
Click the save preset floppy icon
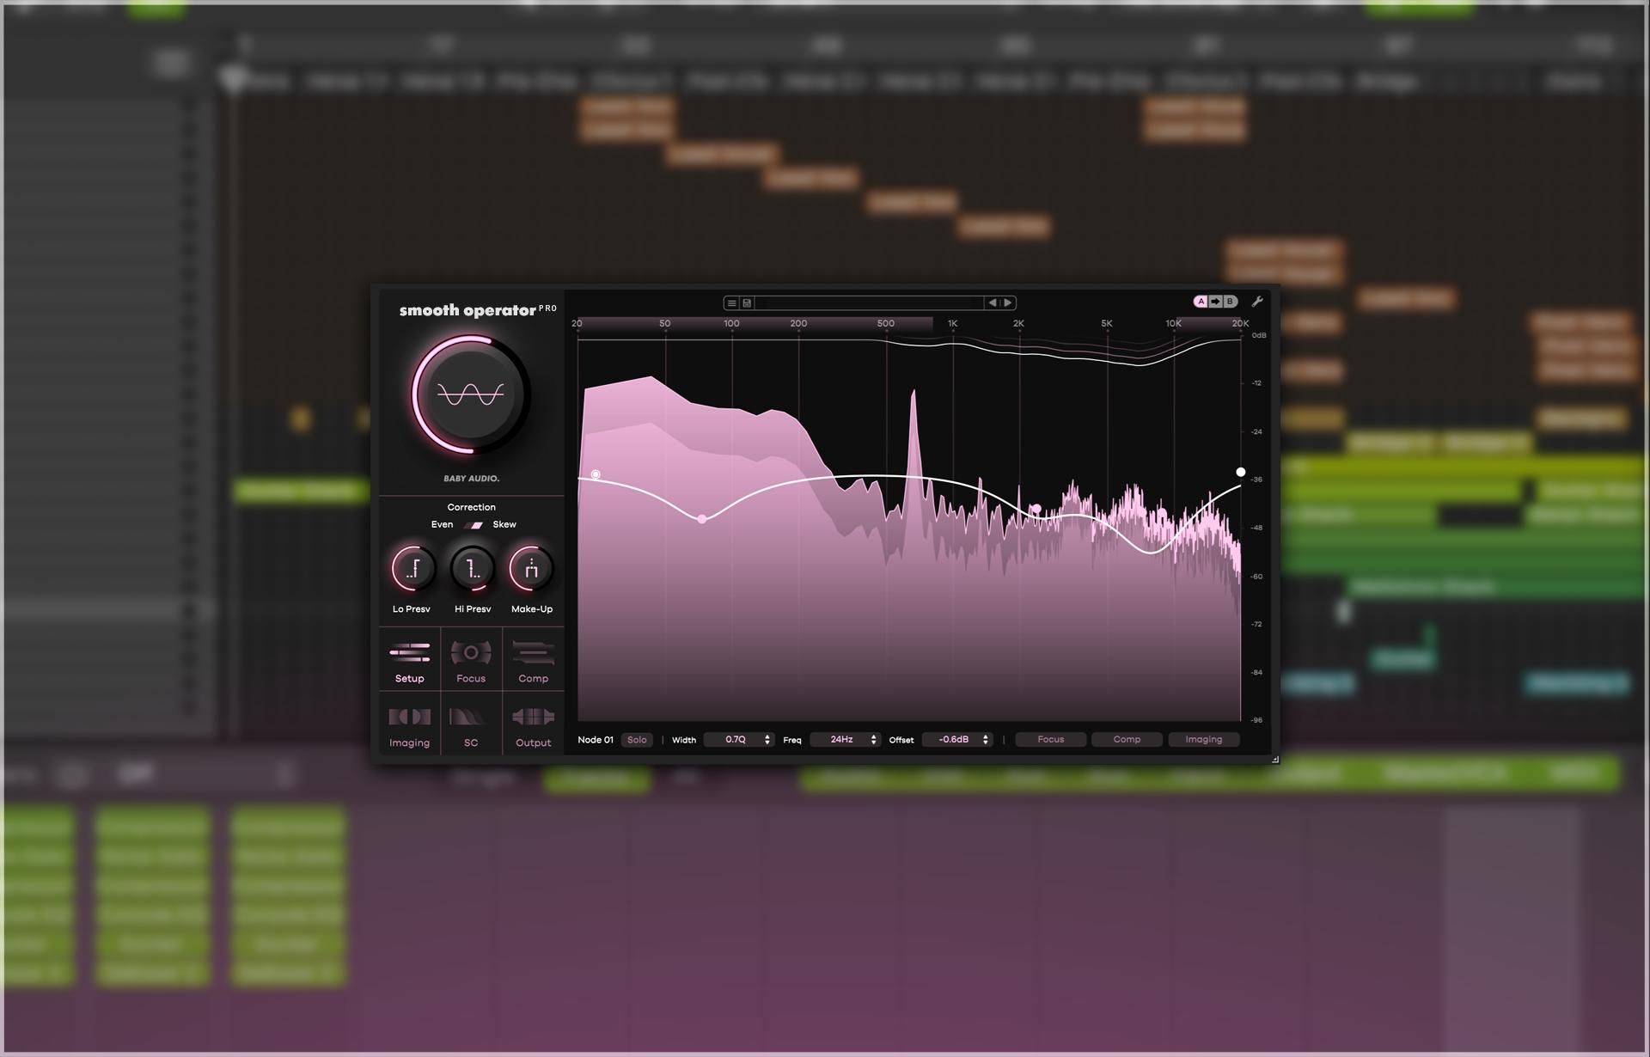[x=747, y=302]
